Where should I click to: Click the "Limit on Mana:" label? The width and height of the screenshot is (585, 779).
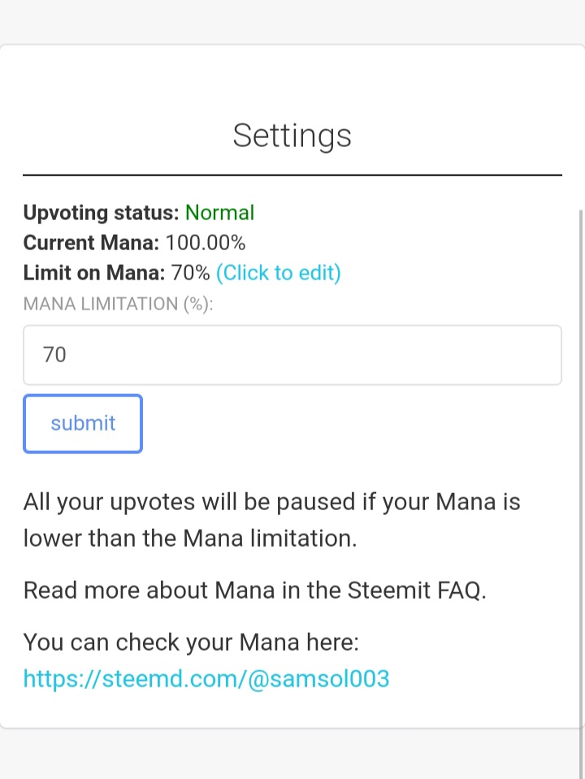pyautogui.click(x=94, y=273)
